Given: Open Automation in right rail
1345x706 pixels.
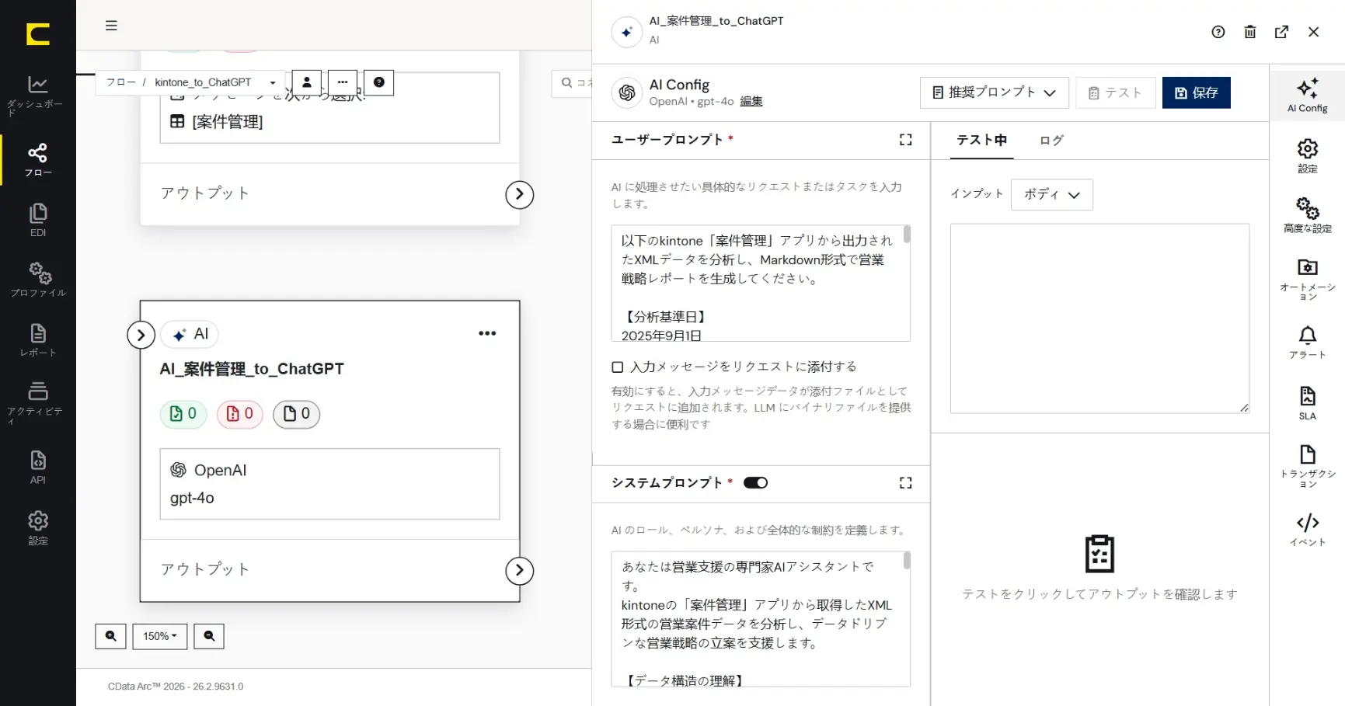Looking at the screenshot, I should click(1308, 280).
